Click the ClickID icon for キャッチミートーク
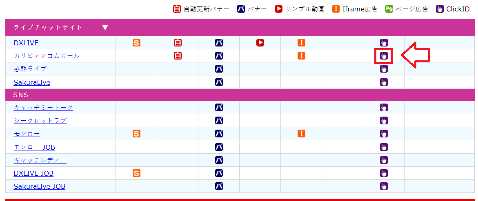Image resolution: width=478 pixels, height=201 pixels. pos(384,108)
